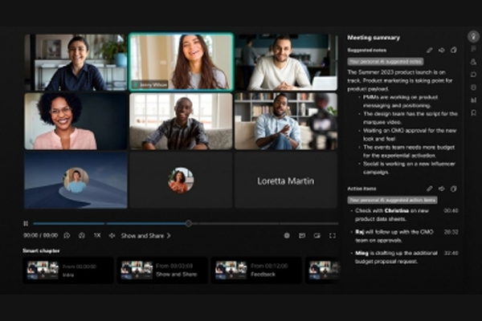Edit the Action items with pencil icon

pyautogui.click(x=429, y=189)
